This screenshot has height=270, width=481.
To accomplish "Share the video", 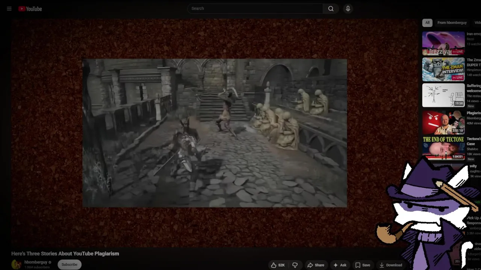I will (x=316, y=265).
